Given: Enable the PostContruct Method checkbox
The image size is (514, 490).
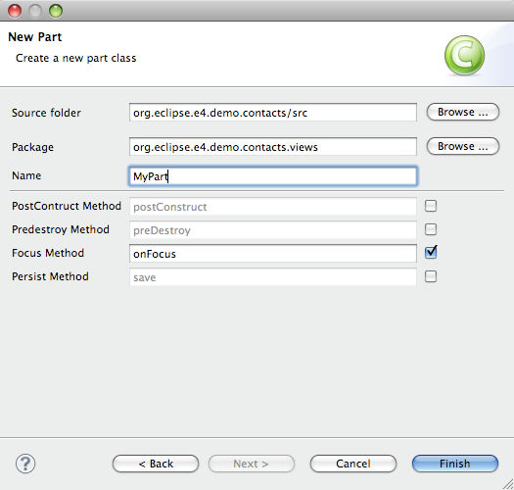Looking at the screenshot, I should pyautogui.click(x=431, y=206).
